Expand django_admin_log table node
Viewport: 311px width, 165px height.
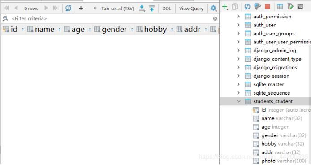pyautogui.click(x=238, y=50)
